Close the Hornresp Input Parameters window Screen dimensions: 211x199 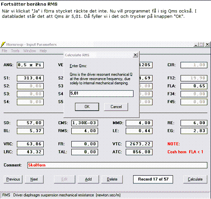coord(207,44)
